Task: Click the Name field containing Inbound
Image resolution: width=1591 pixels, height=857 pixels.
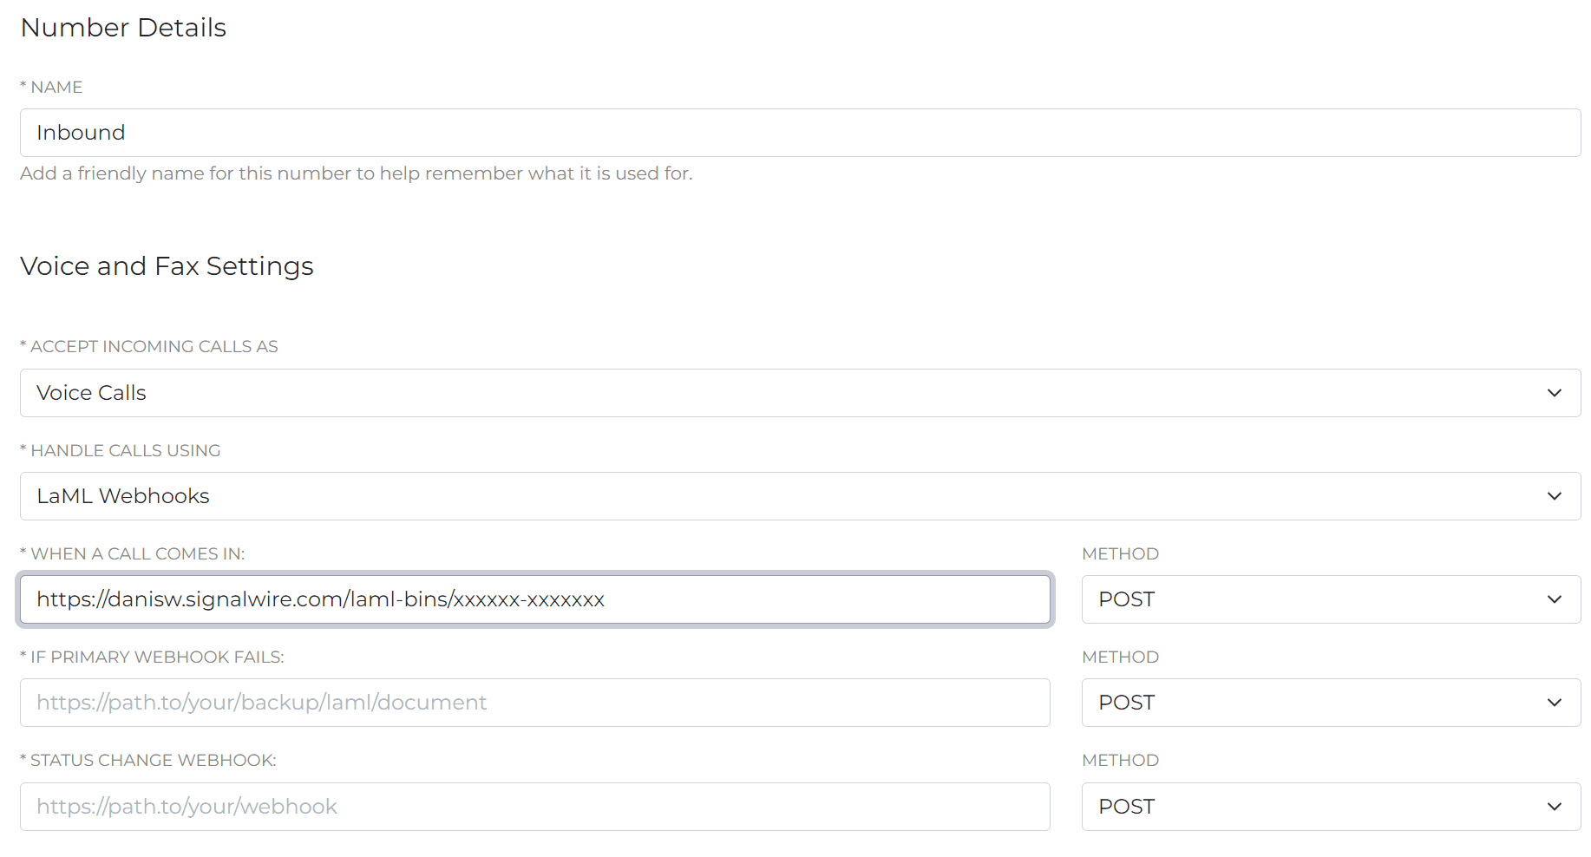Action: click(x=800, y=133)
